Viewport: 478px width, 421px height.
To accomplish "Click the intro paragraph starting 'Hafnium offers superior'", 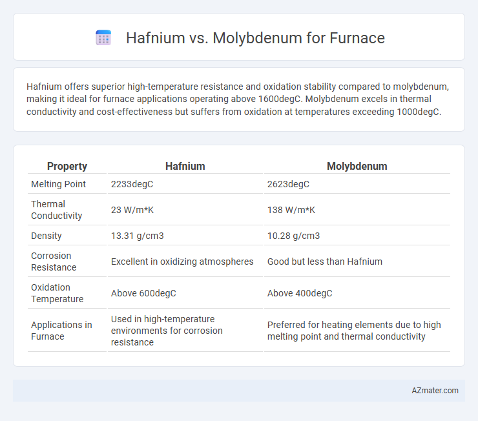I will pyautogui.click(x=238, y=99).
